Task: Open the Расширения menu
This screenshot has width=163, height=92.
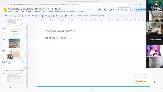Action: [72, 11]
